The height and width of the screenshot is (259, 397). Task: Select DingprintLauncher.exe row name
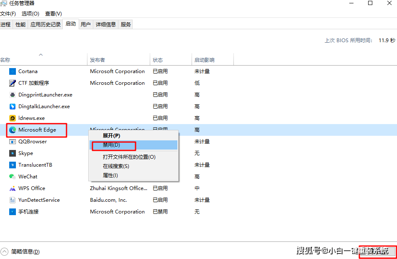tap(45, 95)
